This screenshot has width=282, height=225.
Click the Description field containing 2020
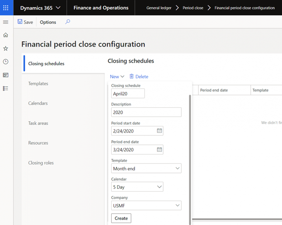tap(146, 112)
